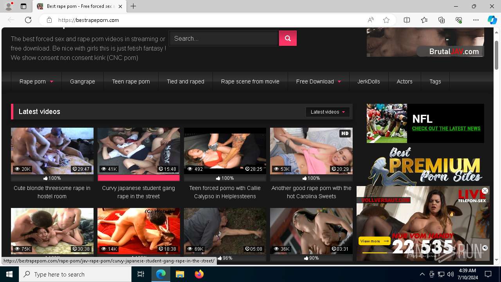Show hidden system tray icons
The width and height of the screenshot is (501, 282).
point(422,274)
